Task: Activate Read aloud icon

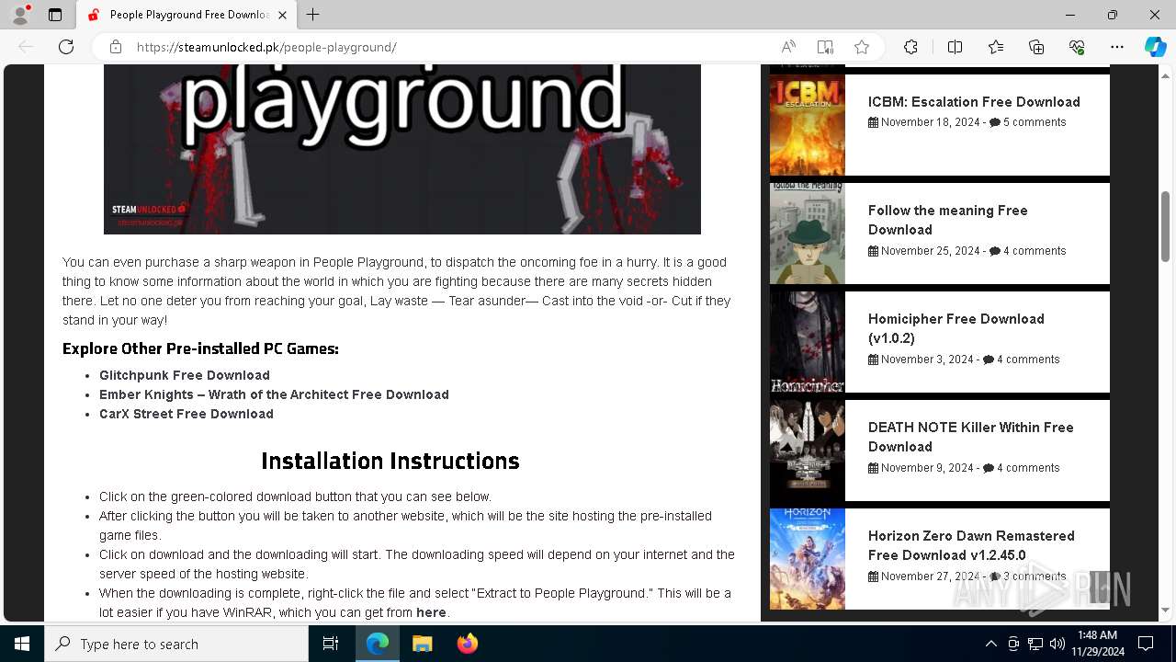Action: [788, 47]
